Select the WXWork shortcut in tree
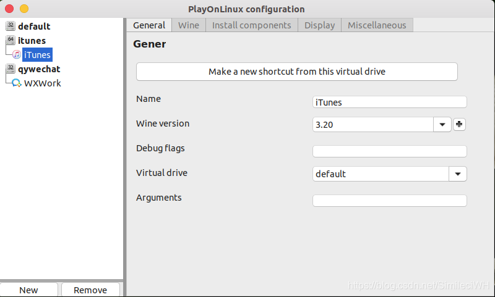This screenshot has width=495, height=297. 43,83
